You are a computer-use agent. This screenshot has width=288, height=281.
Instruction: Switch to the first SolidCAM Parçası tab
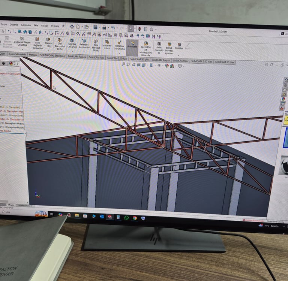click(x=77, y=57)
